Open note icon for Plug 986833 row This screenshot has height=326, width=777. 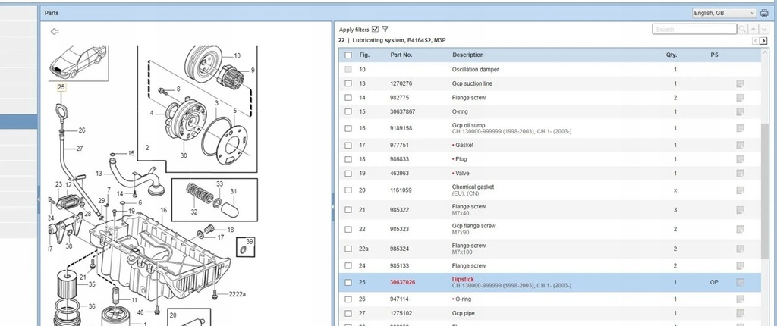[741, 159]
